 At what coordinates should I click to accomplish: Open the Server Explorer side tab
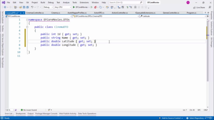3,17
